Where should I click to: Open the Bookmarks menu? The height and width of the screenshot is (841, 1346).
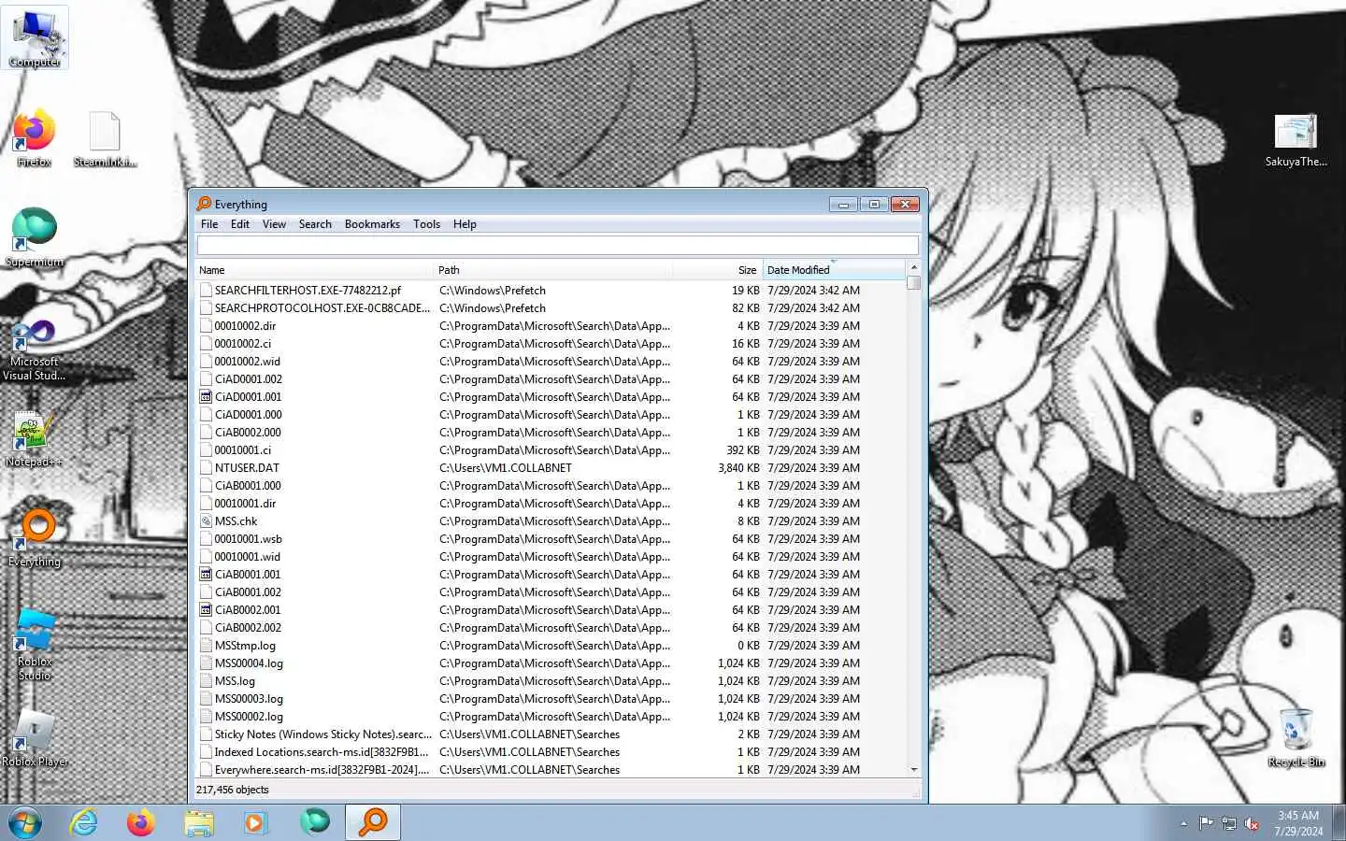(x=372, y=224)
